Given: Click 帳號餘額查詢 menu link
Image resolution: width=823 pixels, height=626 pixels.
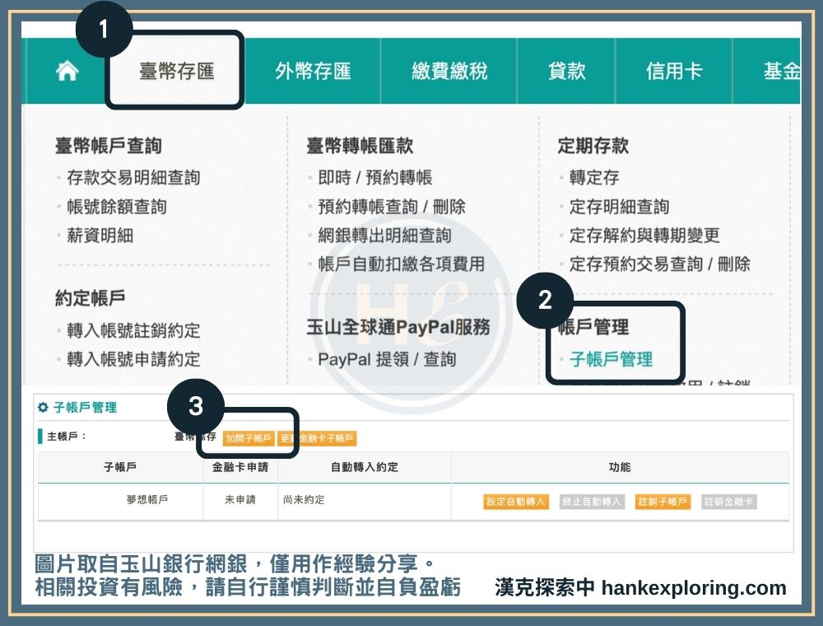Looking at the screenshot, I should point(117,207).
